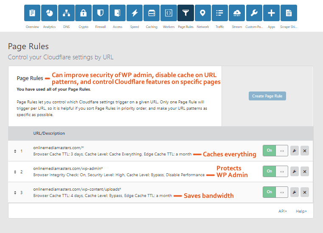Click the onlinemediamasters.com/* URL text

(59, 148)
